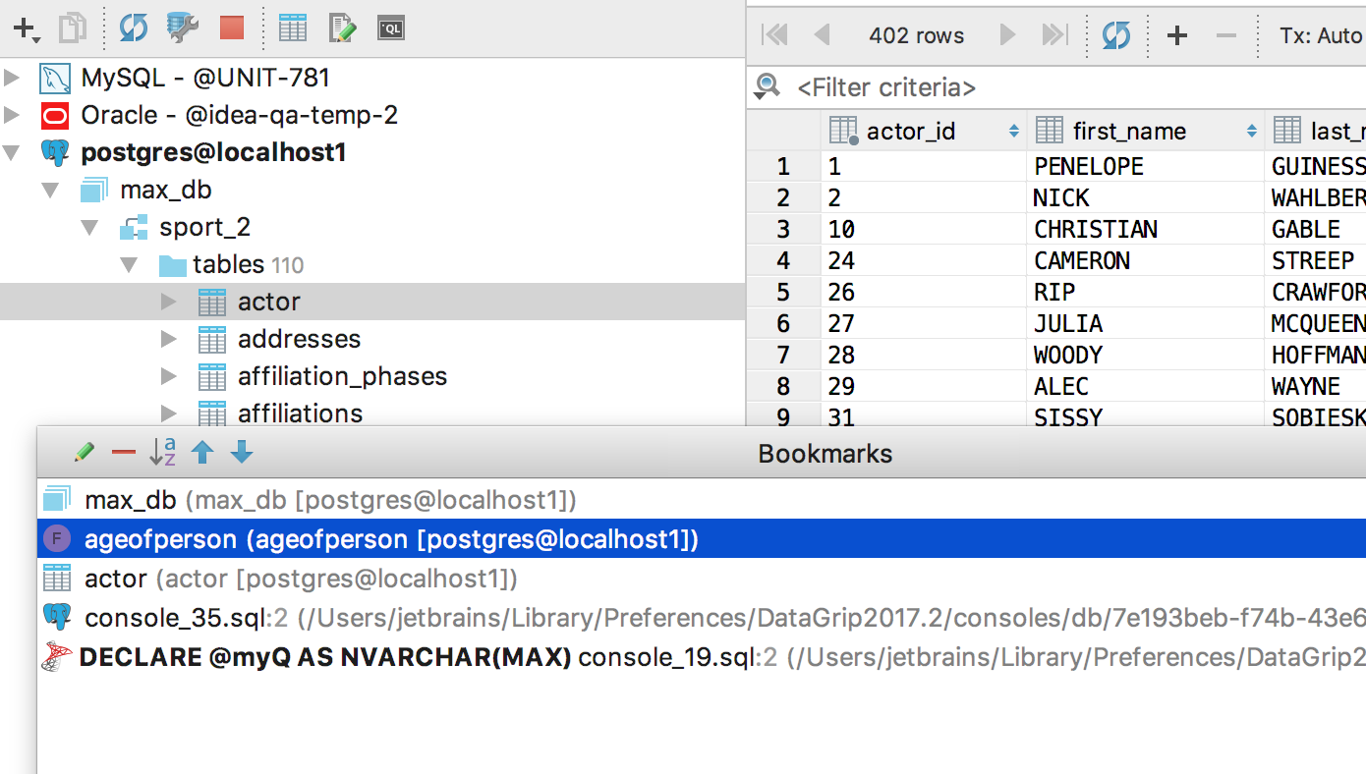Expand the addresses table node
Screen dimensions: 1366x774
(x=169, y=340)
